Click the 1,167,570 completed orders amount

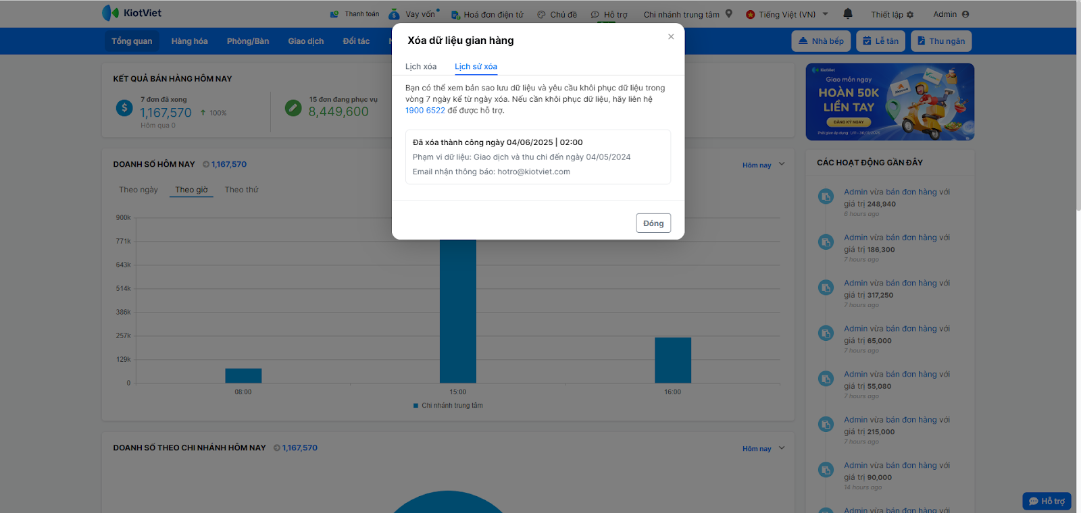166,113
